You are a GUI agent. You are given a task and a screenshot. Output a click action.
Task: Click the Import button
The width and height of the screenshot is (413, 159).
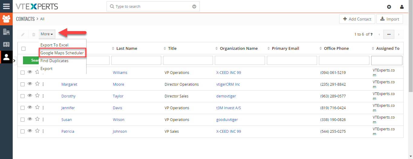coord(390,19)
